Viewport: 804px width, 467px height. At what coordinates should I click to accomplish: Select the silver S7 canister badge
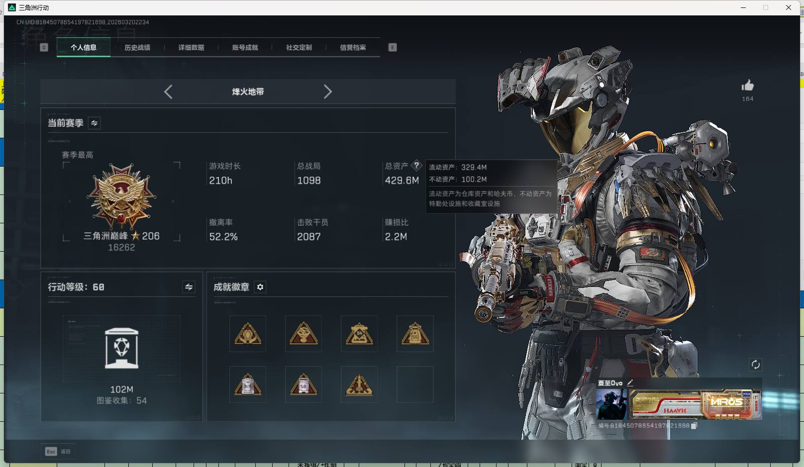click(x=248, y=384)
